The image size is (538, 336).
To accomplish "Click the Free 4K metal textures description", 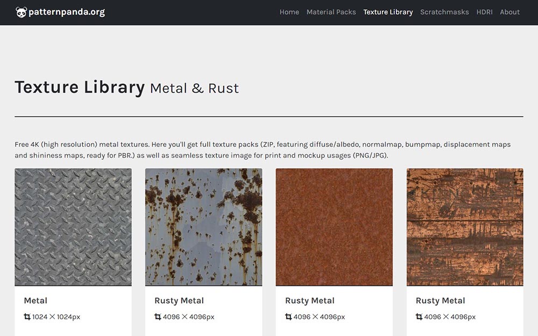I will (263, 150).
